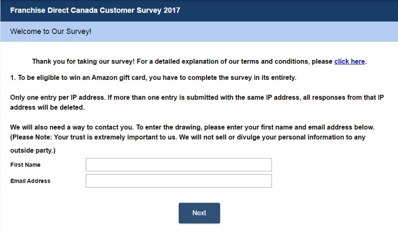This screenshot has height=233, width=398.
Task: Click the First Name field label
Action: [x=25, y=165]
